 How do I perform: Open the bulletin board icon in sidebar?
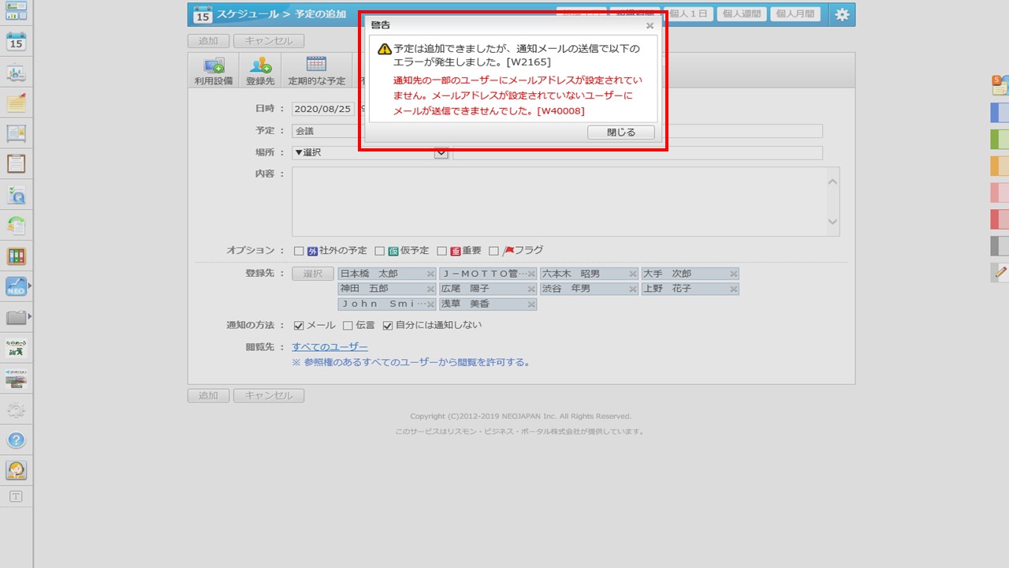[17, 133]
